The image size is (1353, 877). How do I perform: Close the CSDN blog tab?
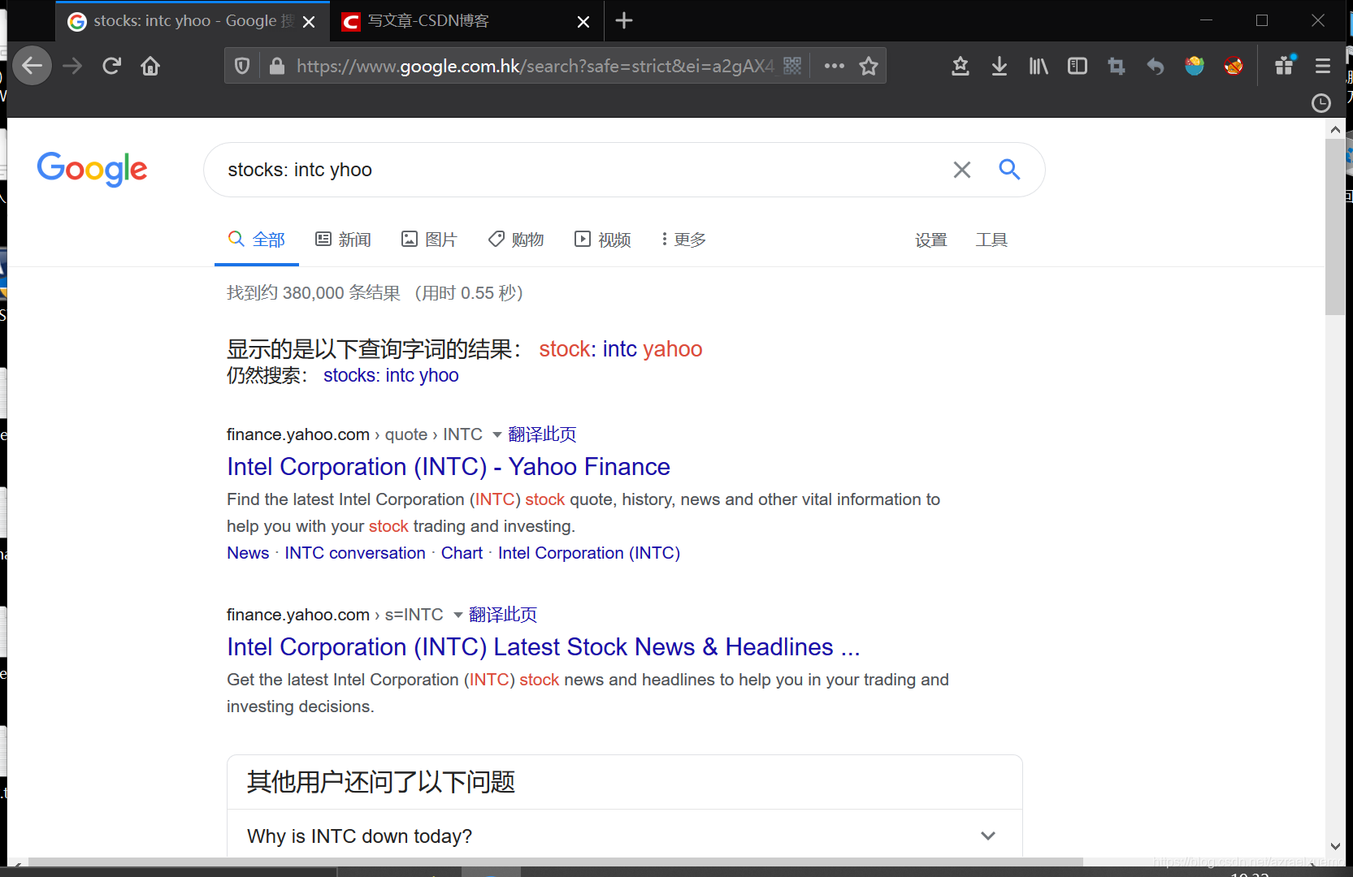pos(583,22)
